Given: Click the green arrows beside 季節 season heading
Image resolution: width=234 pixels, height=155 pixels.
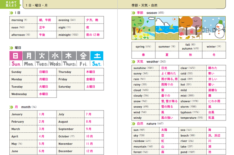Looking at the screenshot, I should 133,13.
